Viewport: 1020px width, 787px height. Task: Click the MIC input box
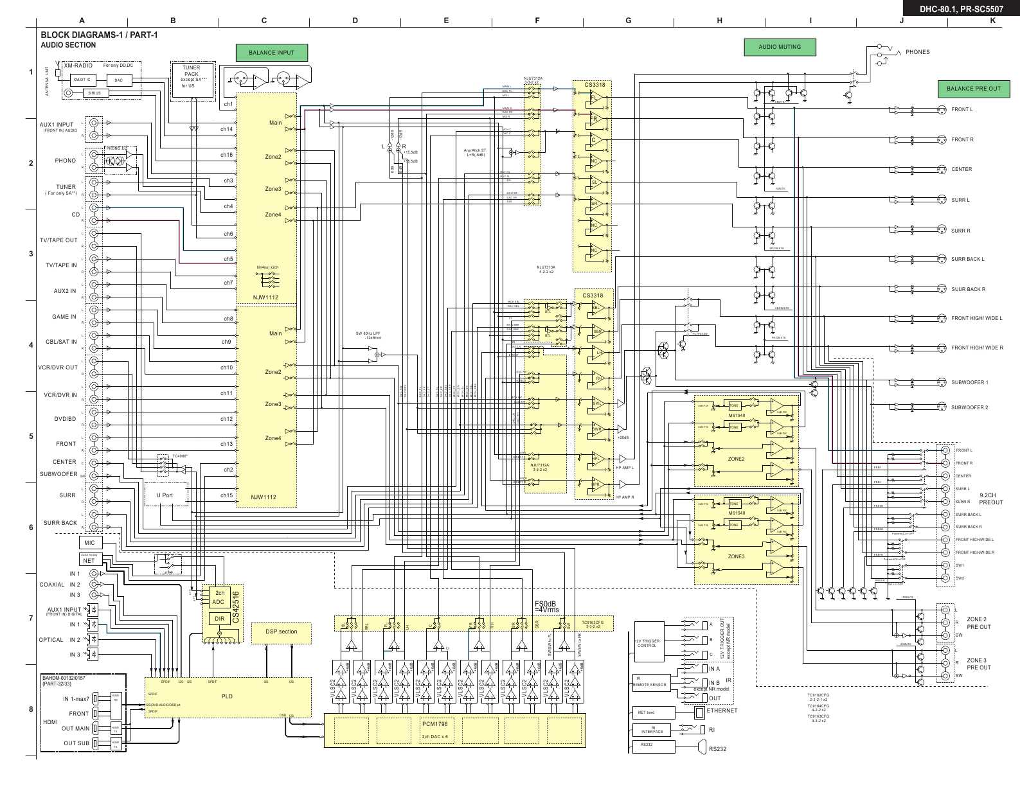point(89,543)
